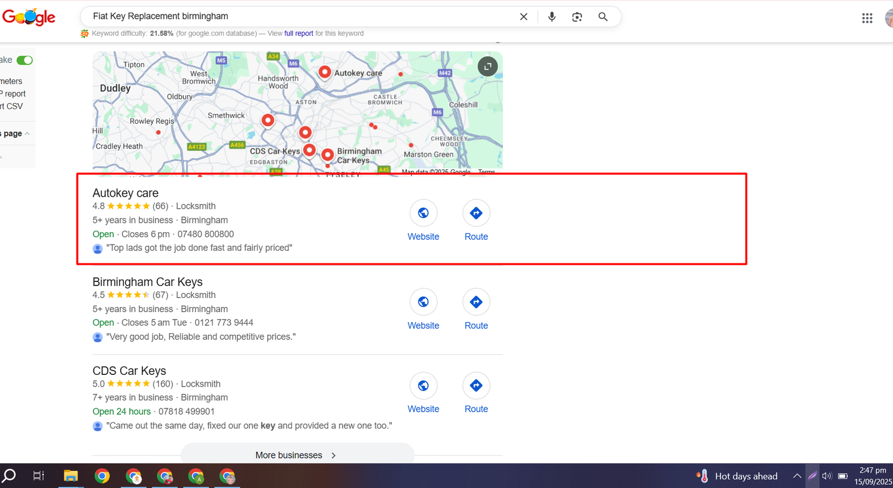Click the CDS Car Keys listing title
Screen dimensions: 893x488
coord(129,371)
